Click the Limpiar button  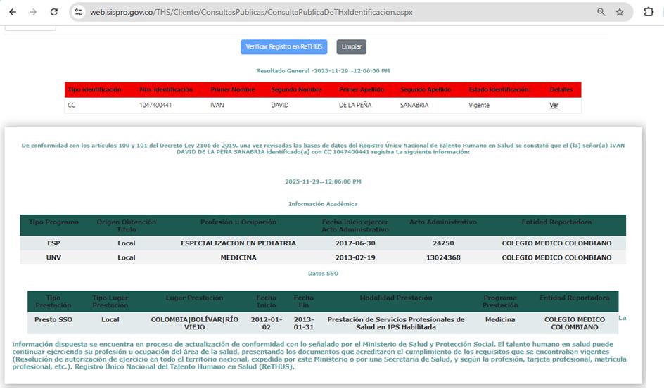pos(351,46)
